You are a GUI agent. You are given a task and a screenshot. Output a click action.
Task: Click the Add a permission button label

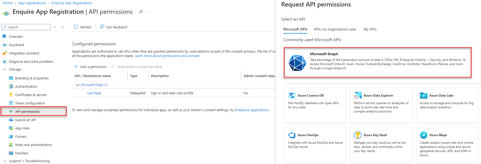[x=93, y=67]
